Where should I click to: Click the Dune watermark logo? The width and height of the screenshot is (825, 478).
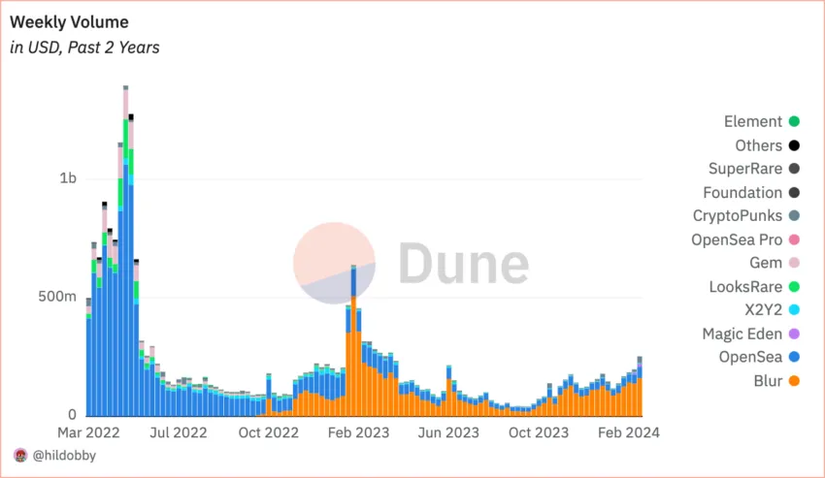[x=411, y=263]
